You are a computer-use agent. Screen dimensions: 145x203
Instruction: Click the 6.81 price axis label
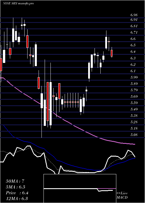tap(134, 26)
